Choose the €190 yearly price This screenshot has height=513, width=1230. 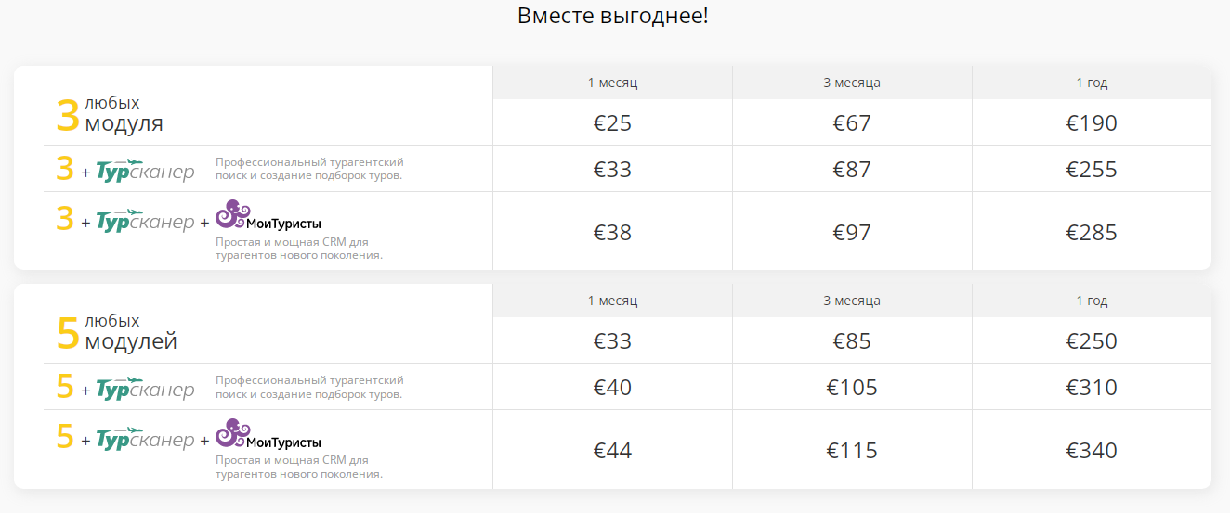click(x=1092, y=123)
